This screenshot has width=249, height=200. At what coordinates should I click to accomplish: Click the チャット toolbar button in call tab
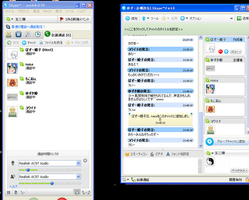[29, 42]
